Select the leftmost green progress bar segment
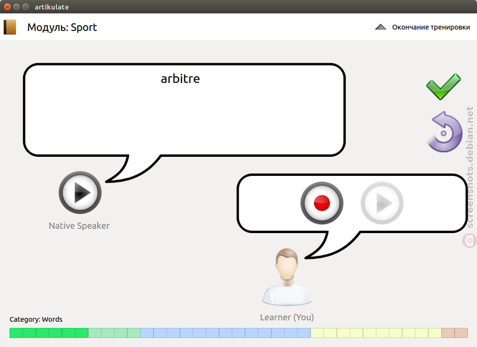Viewport: 477px width, 347px height. click(16, 333)
